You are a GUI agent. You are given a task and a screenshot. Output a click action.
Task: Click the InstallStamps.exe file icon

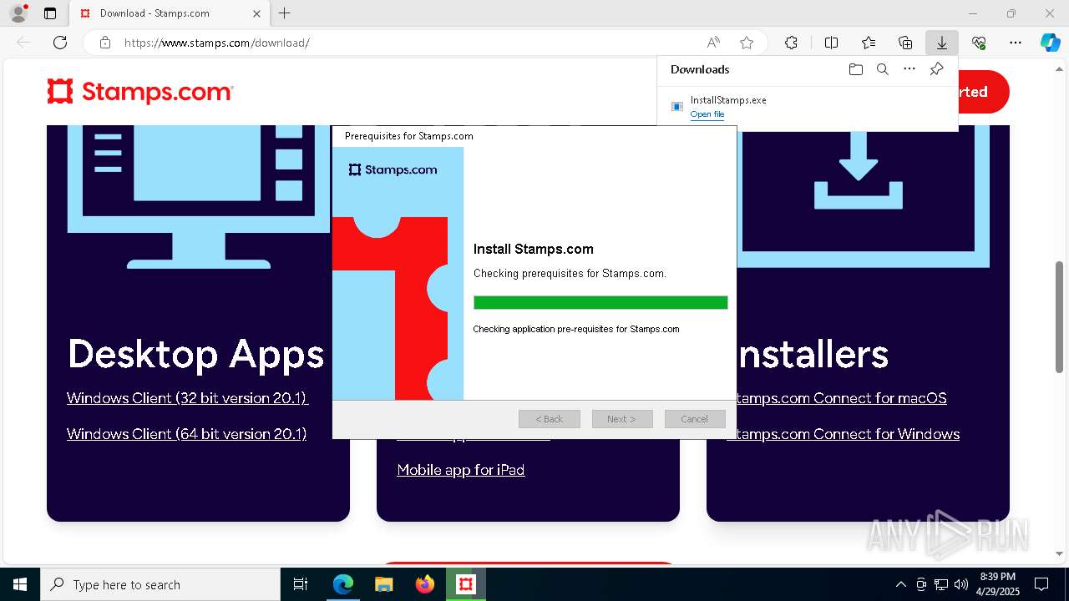677,107
